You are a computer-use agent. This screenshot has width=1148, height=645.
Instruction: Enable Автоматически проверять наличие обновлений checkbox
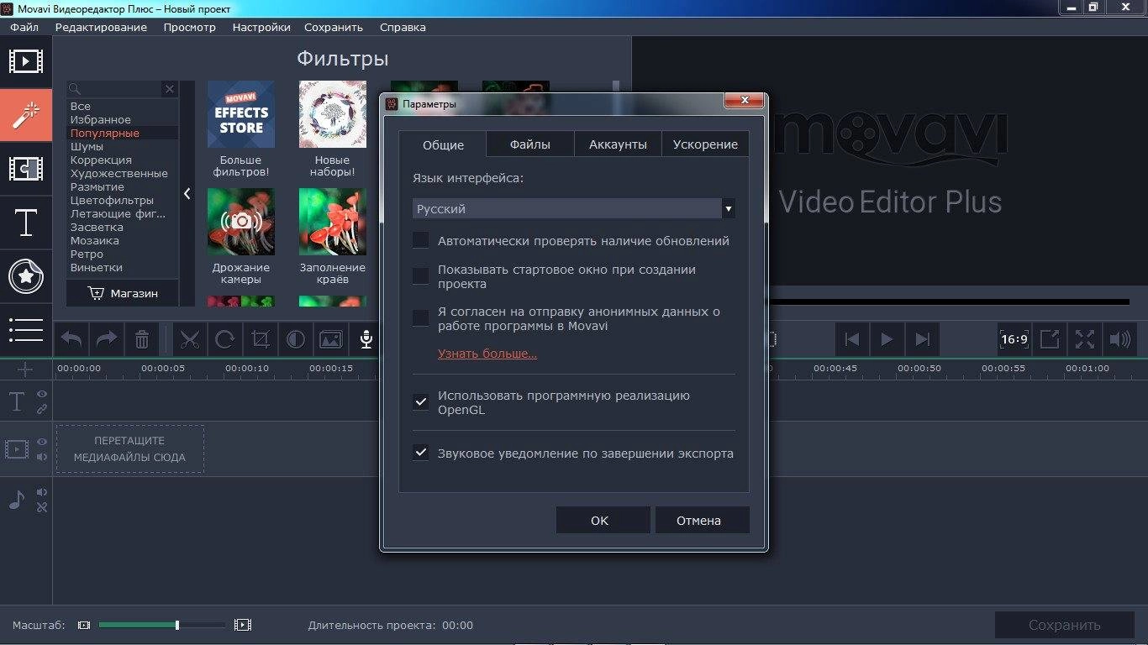[x=421, y=241]
